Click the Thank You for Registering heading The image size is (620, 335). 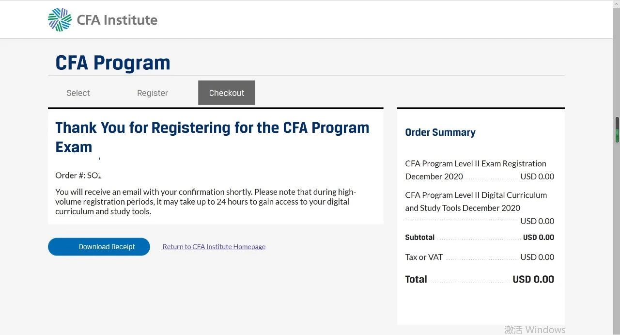coord(212,137)
